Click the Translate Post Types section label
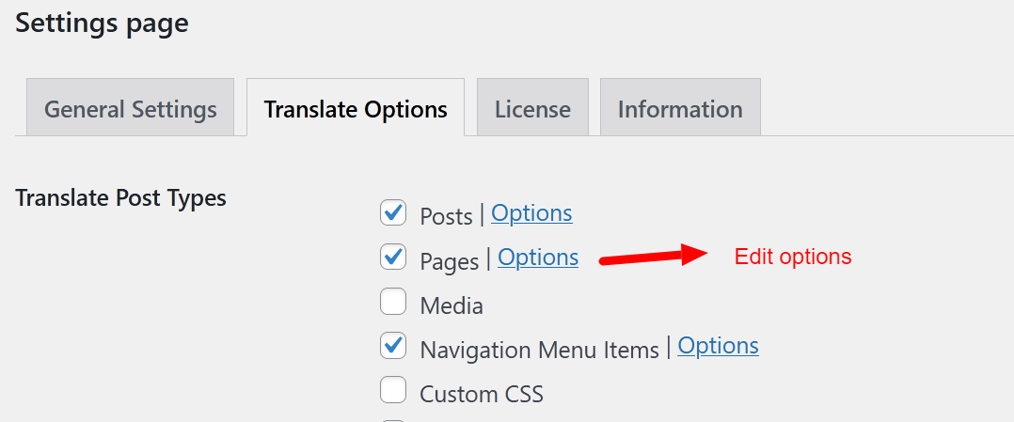This screenshot has width=1014, height=422. [x=121, y=197]
